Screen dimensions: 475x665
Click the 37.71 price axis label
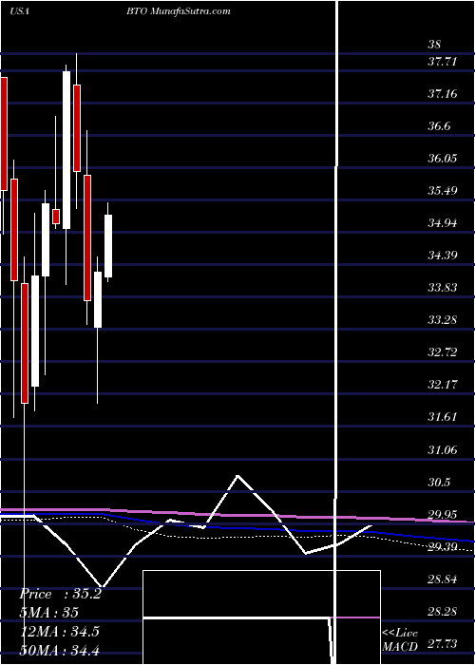(x=442, y=62)
